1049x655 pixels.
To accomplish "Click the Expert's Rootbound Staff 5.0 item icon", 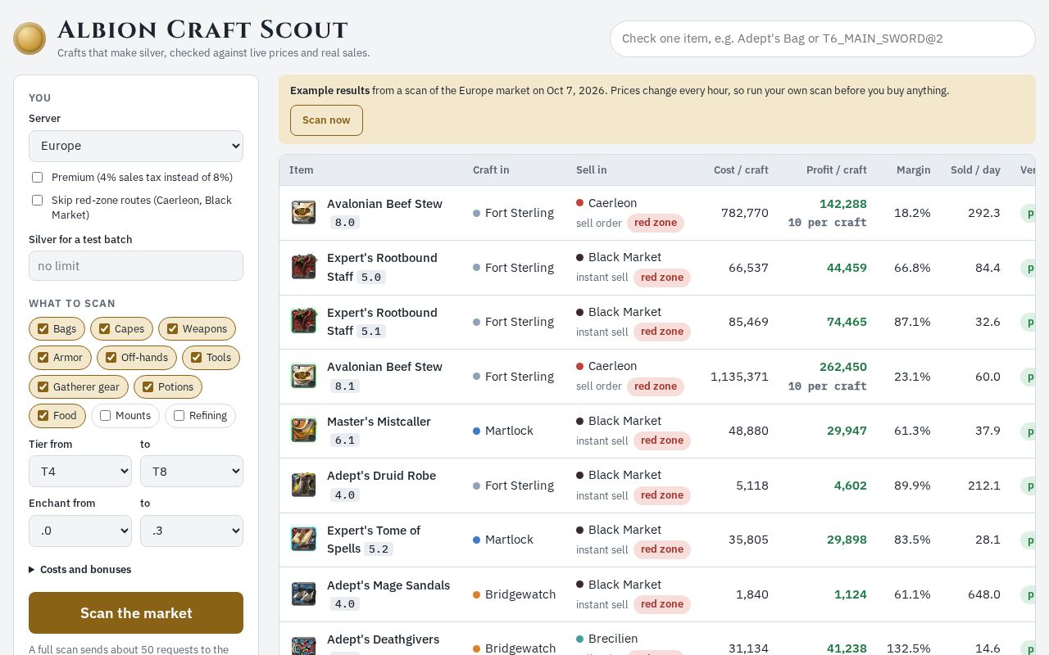I will click(x=304, y=267).
